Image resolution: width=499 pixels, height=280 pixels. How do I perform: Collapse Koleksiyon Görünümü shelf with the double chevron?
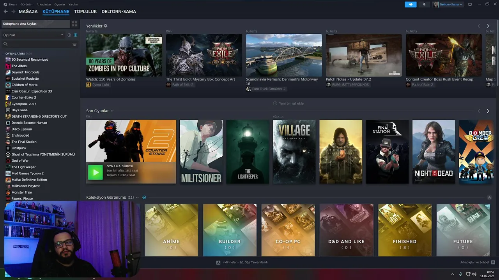click(489, 198)
